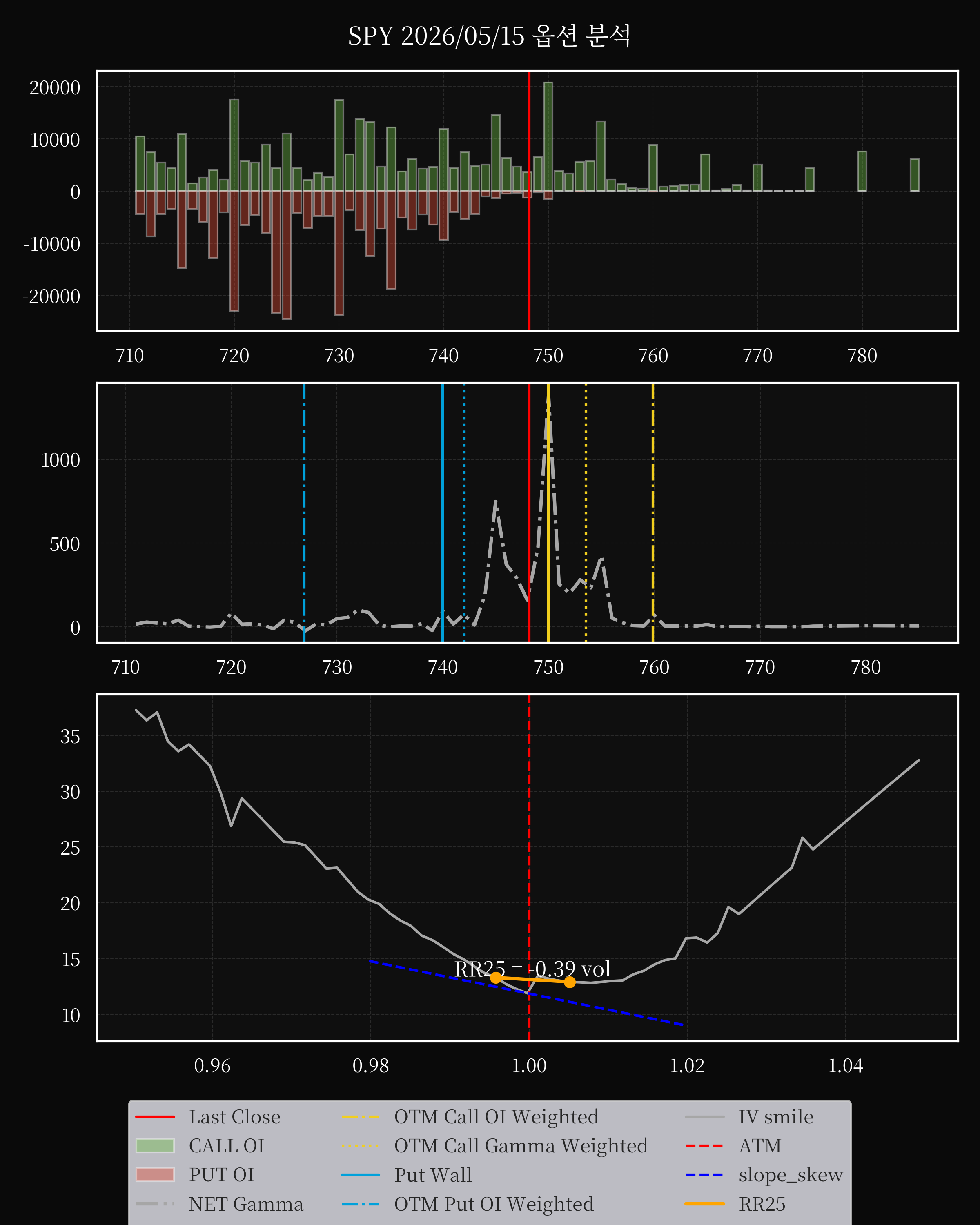Click the '780' x-axis label in OI chart
Image resolution: width=980 pixels, height=1225 pixels.
tap(862, 356)
